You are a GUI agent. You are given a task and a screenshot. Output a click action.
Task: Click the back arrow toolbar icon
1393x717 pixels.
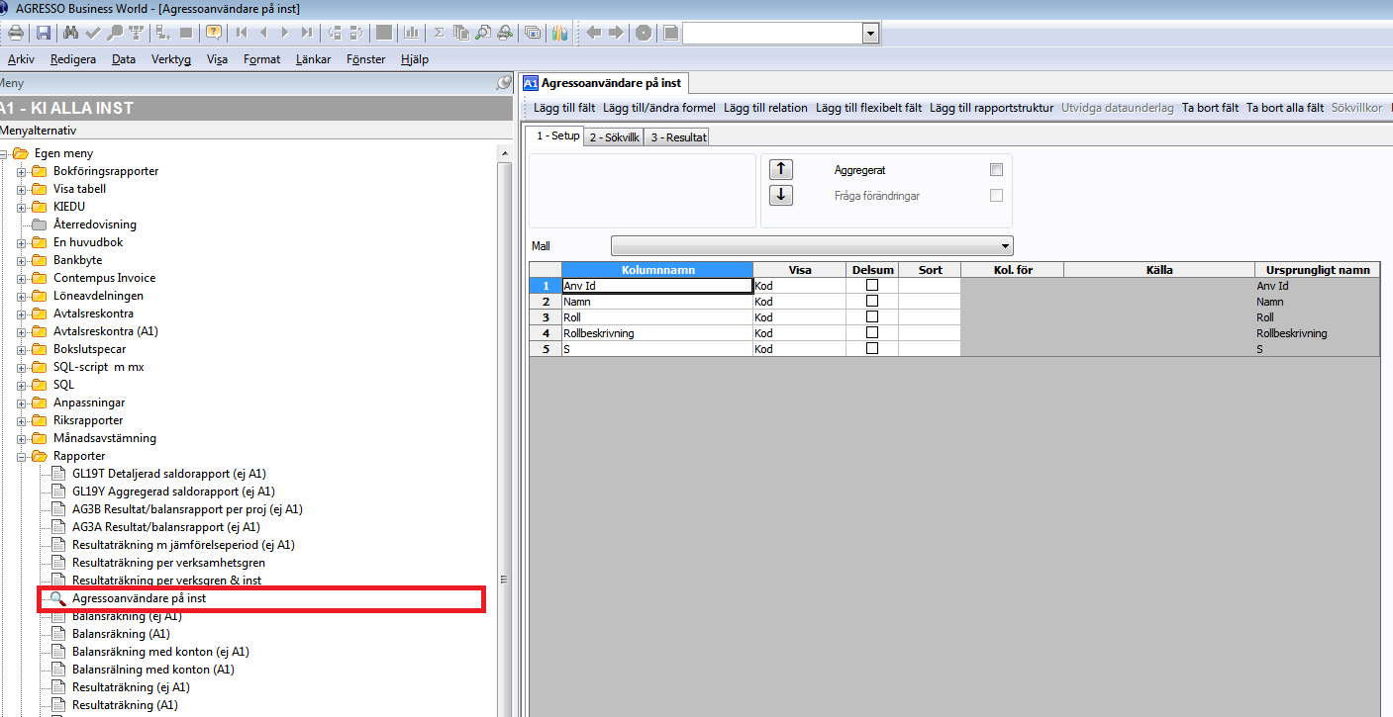click(594, 33)
